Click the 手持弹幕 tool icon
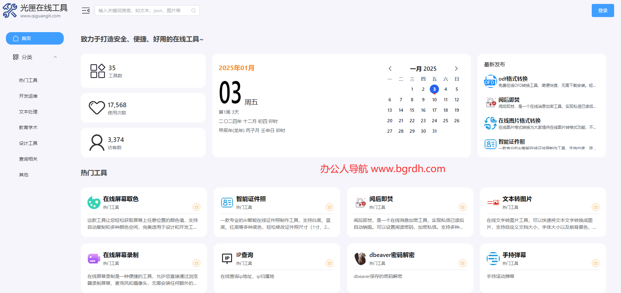 pyautogui.click(x=493, y=259)
